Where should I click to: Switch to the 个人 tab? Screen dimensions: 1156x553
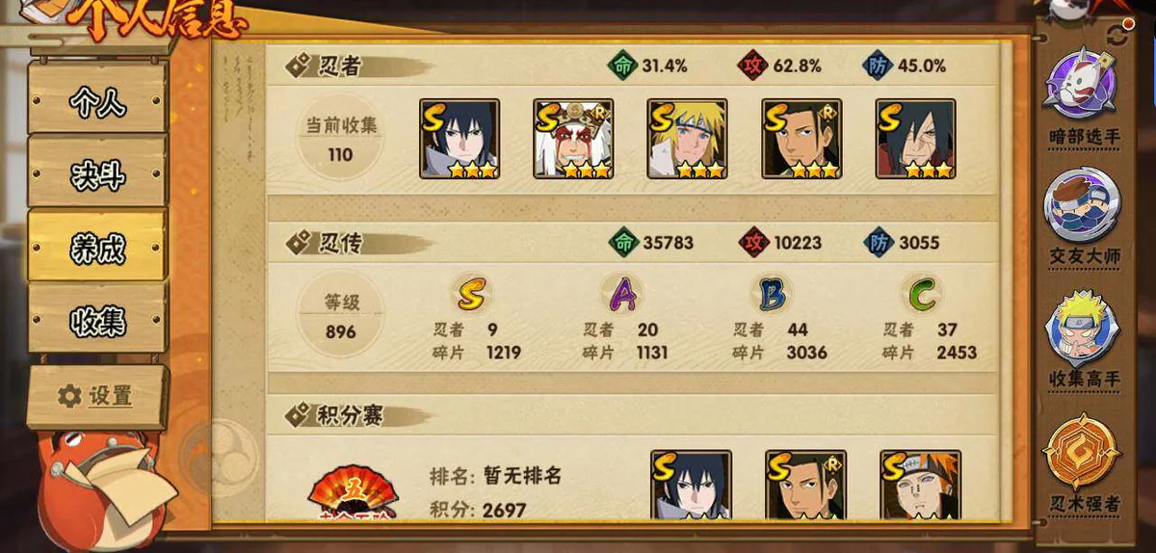tap(97, 101)
